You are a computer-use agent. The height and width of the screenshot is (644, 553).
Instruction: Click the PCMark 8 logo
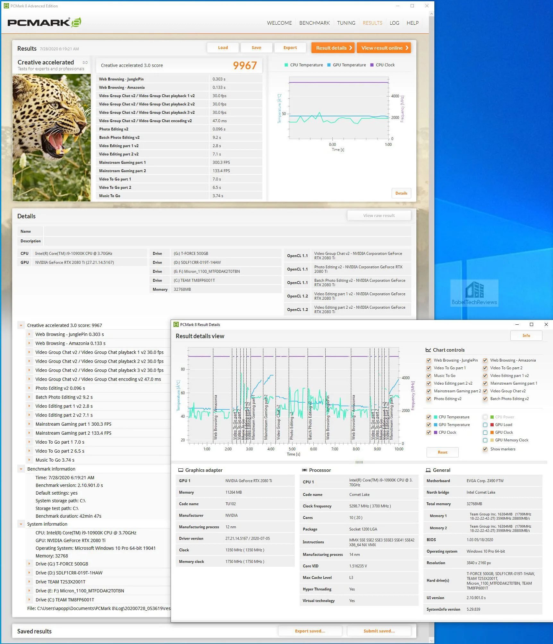click(x=44, y=22)
